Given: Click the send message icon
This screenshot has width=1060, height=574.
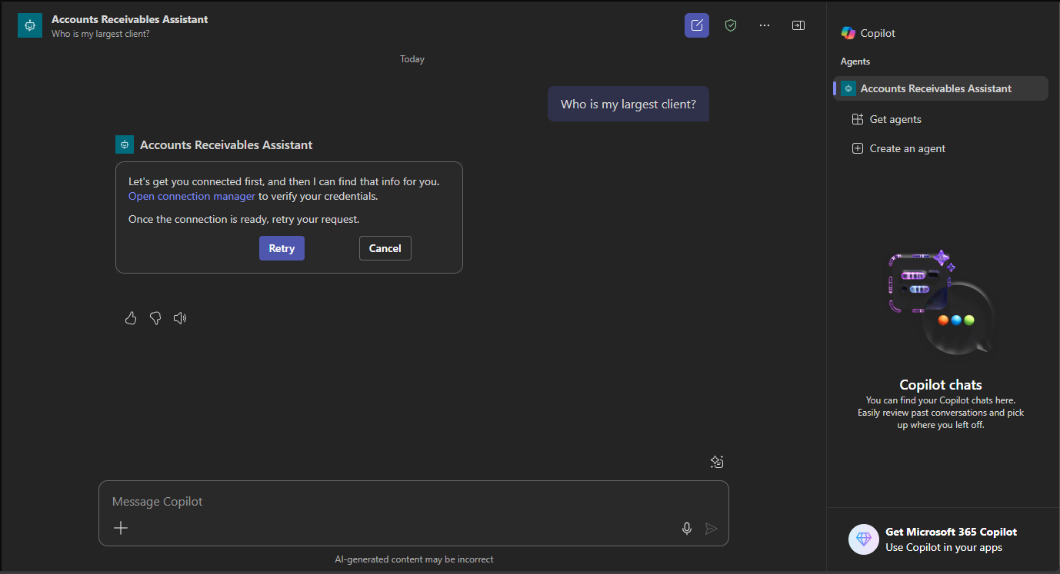Looking at the screenshot, I should click(x=711, y=528).
